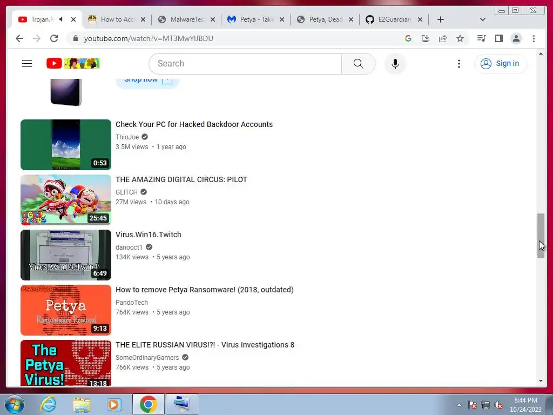Open a new tab
553x415 pixels.
coord(441,19)
